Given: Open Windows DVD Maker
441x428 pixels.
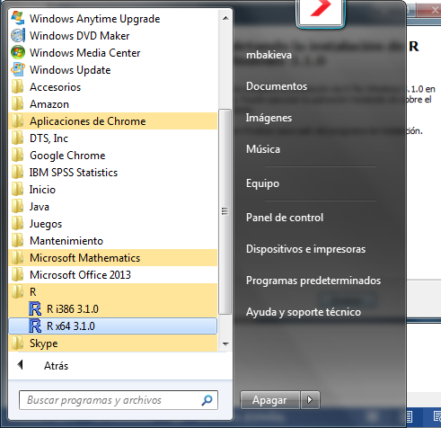Looking at the screenshot, I should pyautogui.click(x=113, y=35).
